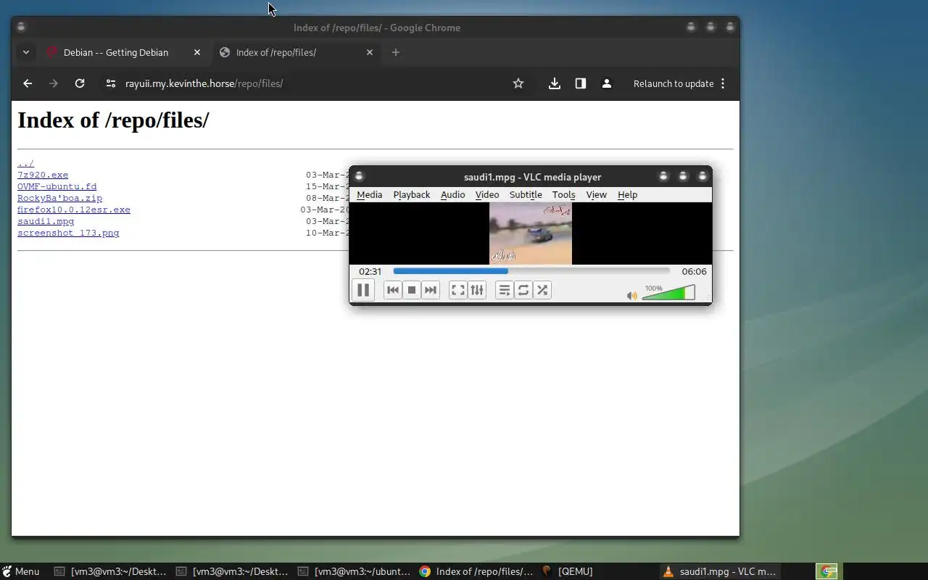The image size is (928, 580).
Task: Open Chrome window menu button in title bar
Action: tap(21, 27)
